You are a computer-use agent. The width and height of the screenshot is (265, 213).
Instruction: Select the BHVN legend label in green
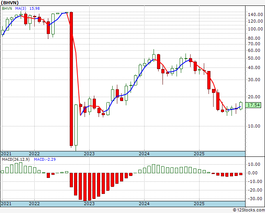tap(7, 8)
